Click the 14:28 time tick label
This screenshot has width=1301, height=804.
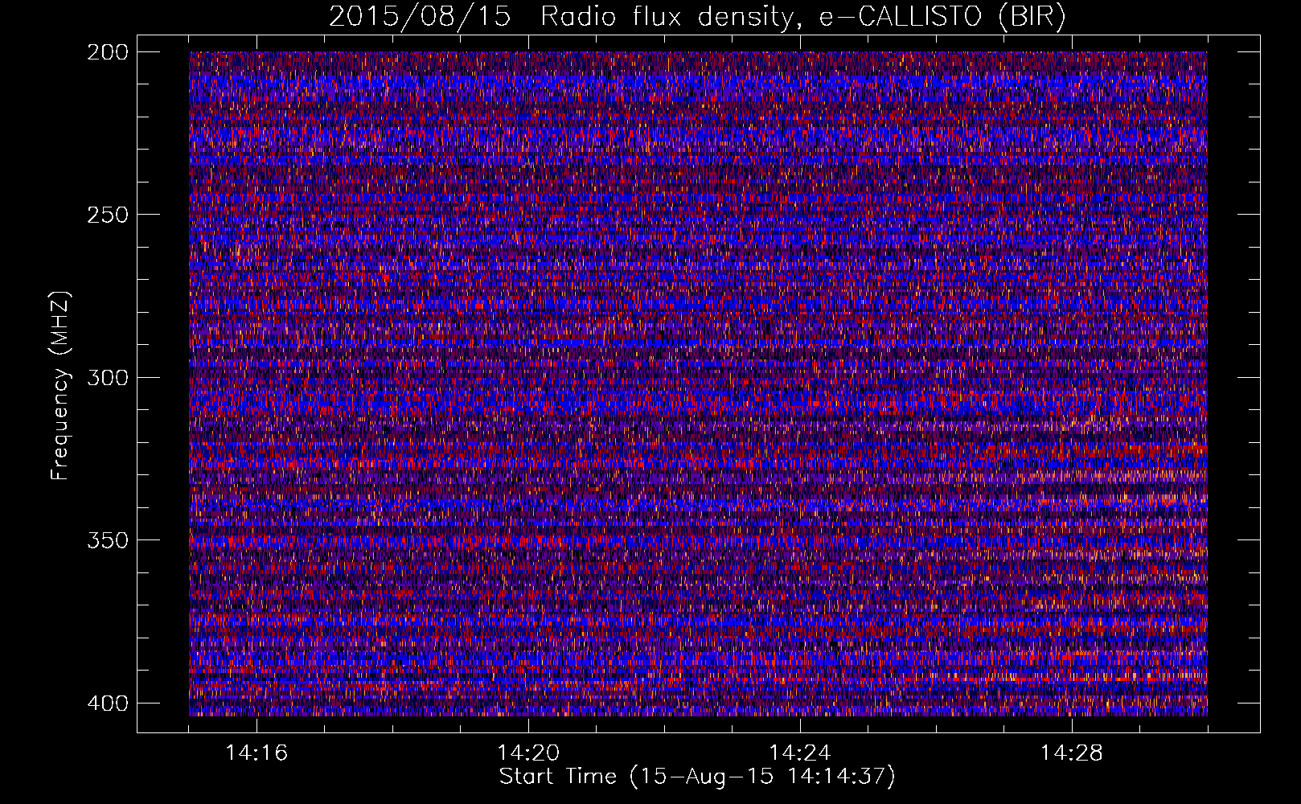click(1072, 753)
